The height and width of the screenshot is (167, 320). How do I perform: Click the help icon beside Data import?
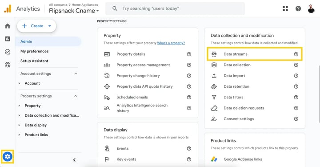[296, 76]
